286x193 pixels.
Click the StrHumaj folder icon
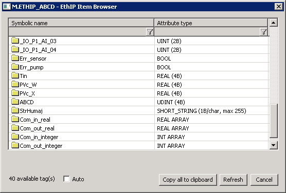point(15,110)
